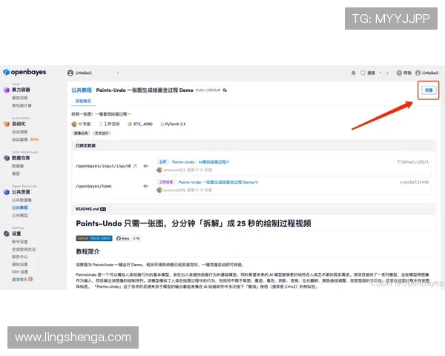
Task: Click the 克隆 clone button
Action: [429, 90]
